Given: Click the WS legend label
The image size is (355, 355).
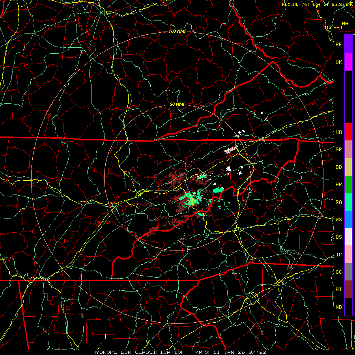Looking at the screenshot, I should click(x=338, y=220).
